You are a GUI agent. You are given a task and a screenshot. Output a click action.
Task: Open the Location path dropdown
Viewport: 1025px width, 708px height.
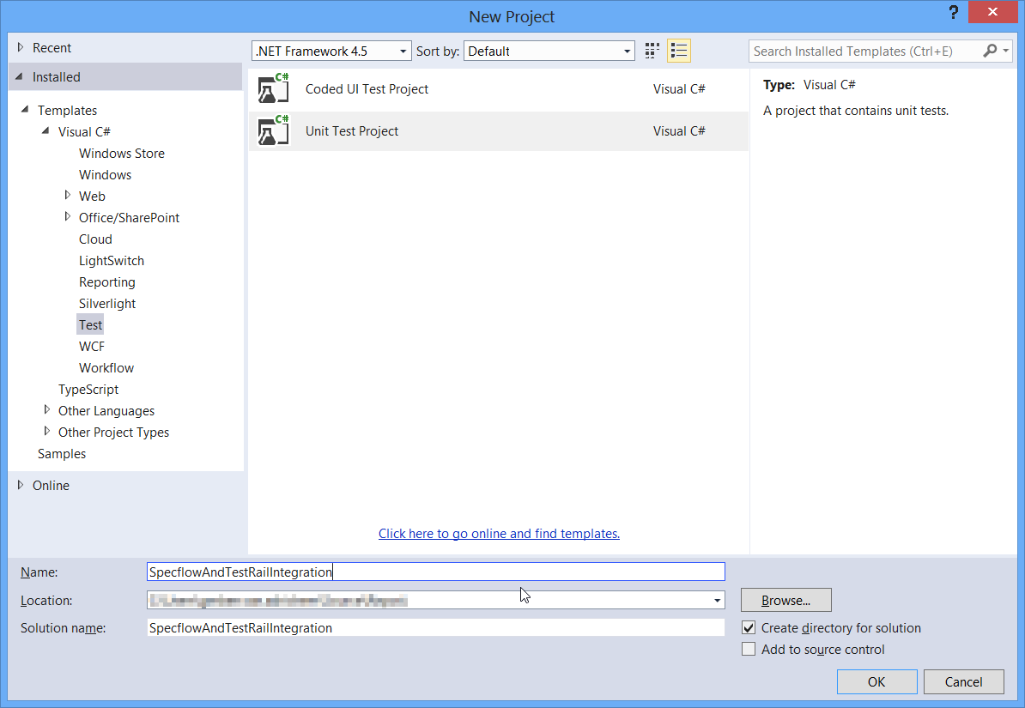click(x=718, y=601)
